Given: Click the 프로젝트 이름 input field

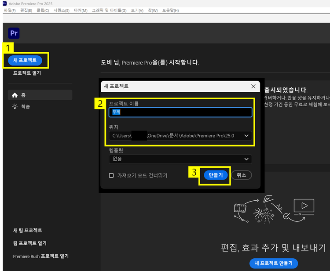Looking at the screenshot, I should pyautogui.click(x=180, y=112).
